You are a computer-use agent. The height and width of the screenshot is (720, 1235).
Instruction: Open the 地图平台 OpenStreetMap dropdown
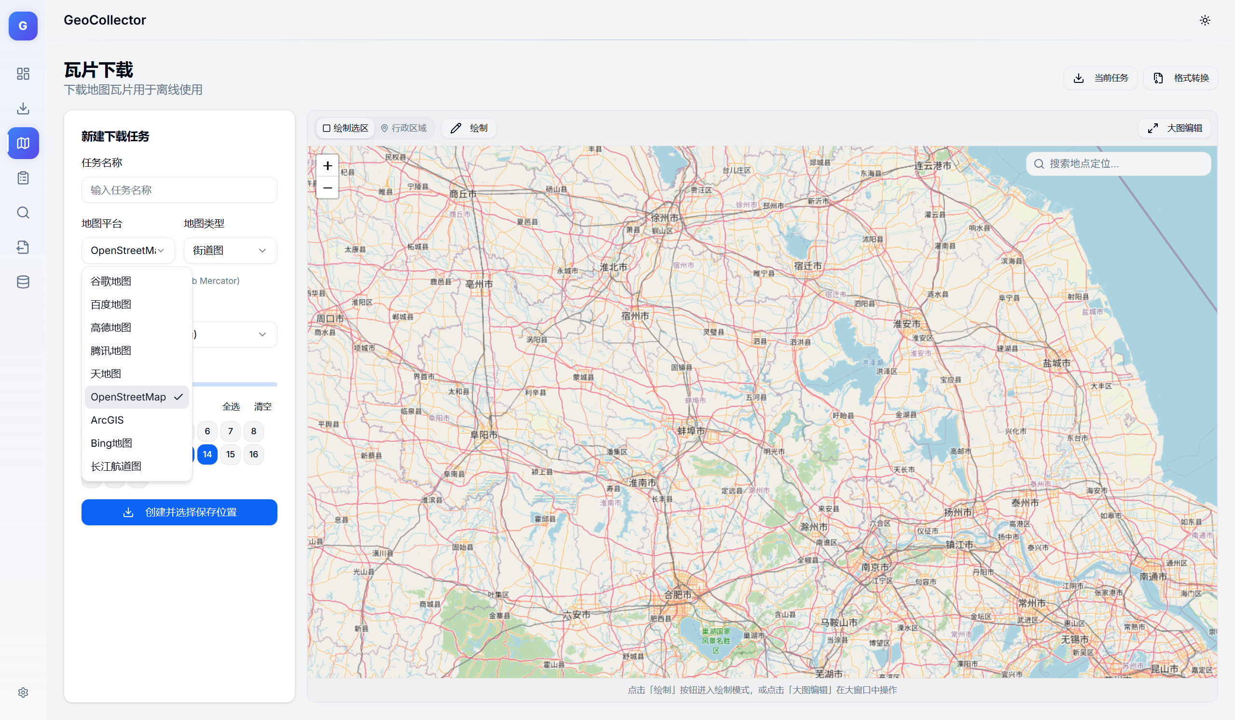click(x=127, y=250)
